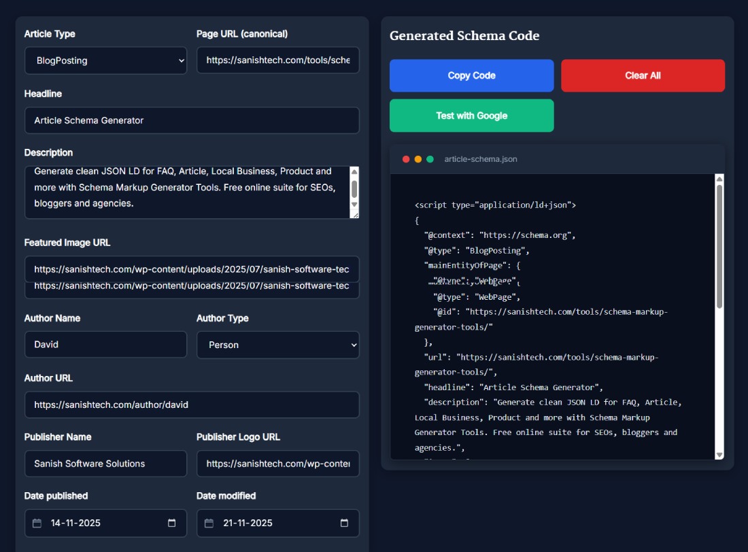The image size is (748, 552).
Task: Open the Article Type dropdown
Action: point(105,61)
